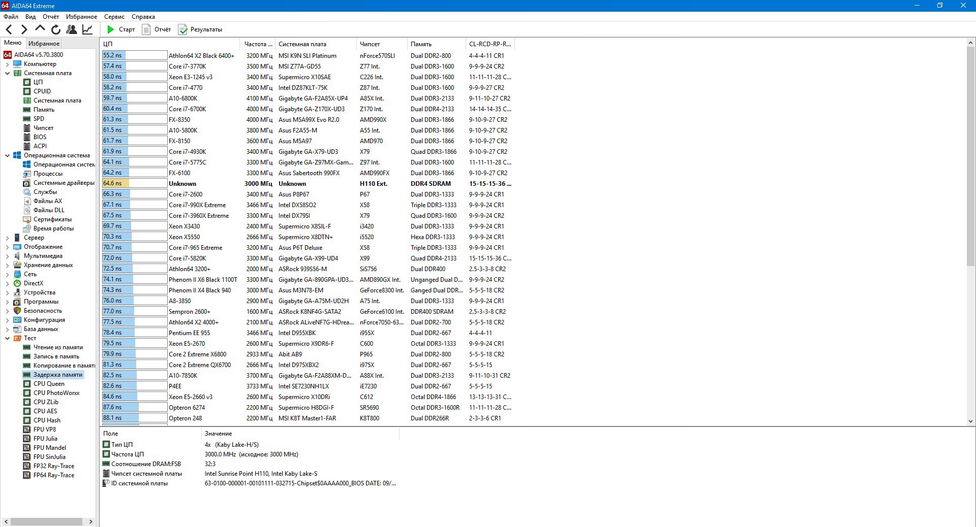Open the user/report wizard icon in toolbar
The height and width of the screenshot is (527, 976).
72,29
